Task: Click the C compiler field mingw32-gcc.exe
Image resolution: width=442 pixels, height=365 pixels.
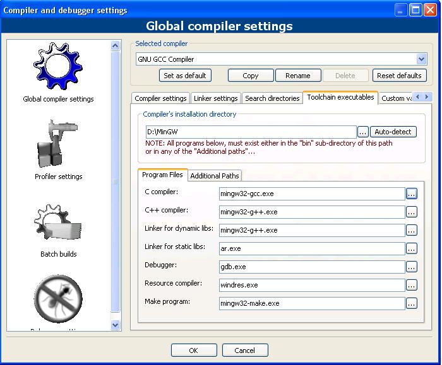Action: click(x=312, y=194)
